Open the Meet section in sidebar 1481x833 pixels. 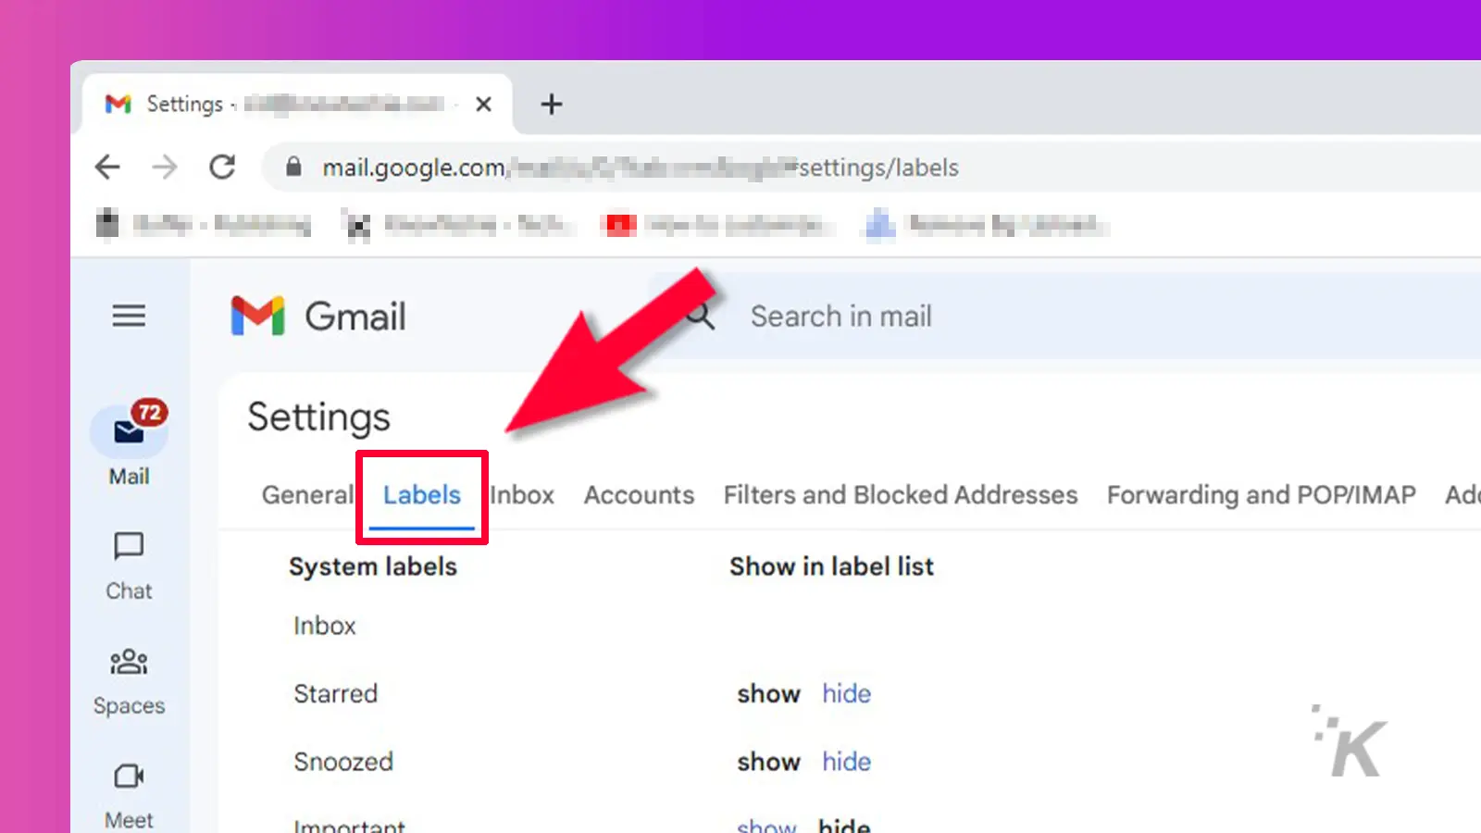coord(129,796)
